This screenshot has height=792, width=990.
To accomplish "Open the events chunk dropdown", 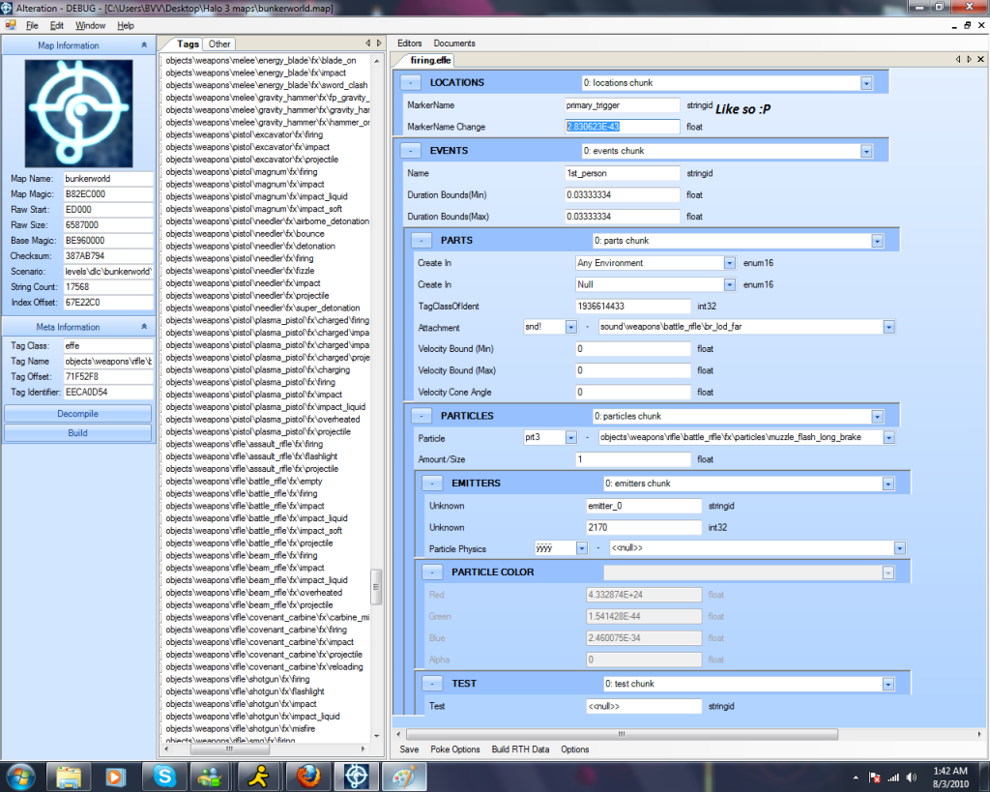I will 866,152.
